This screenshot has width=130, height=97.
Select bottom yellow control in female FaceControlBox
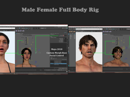tap(31, 44)
